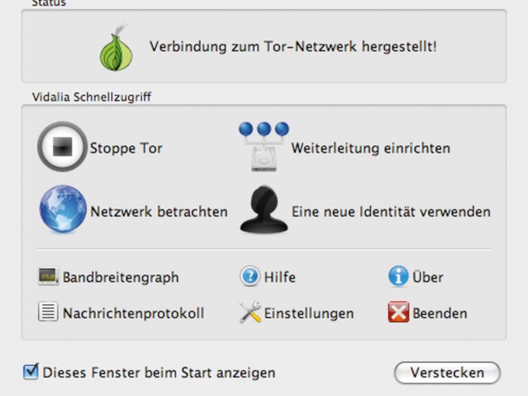
Task: Click the green Tor onion icon
Action: 116,47
